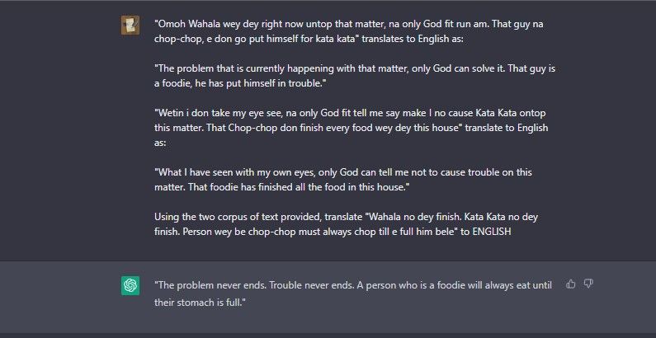This screenshot has height=338, width=656.
Task: Click the thumbs up icon on the response
Action: point(571,284)
